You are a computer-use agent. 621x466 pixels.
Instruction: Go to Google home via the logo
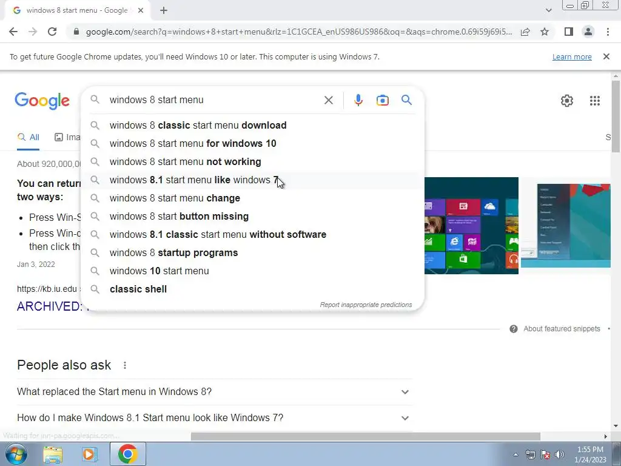pos(42,101)
